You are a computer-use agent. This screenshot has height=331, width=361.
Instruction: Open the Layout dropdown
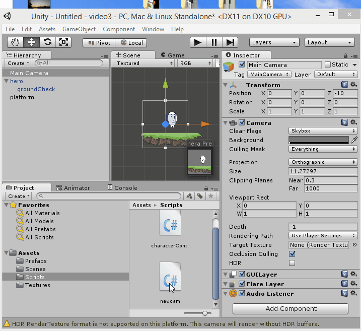coord(329,42)
